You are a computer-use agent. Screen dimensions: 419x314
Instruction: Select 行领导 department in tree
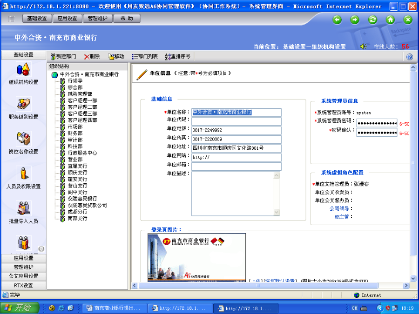75,81
